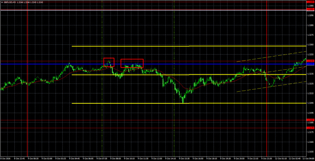Select the red 1.3309 price label
The width and height of the screenshot is (315, 161).
(x=310, y=2)
